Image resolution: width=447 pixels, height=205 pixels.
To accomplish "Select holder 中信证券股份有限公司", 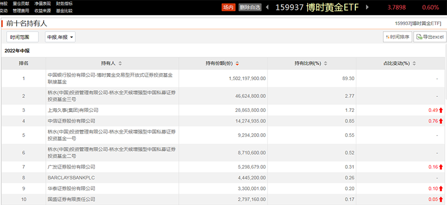I will [72, 121].
